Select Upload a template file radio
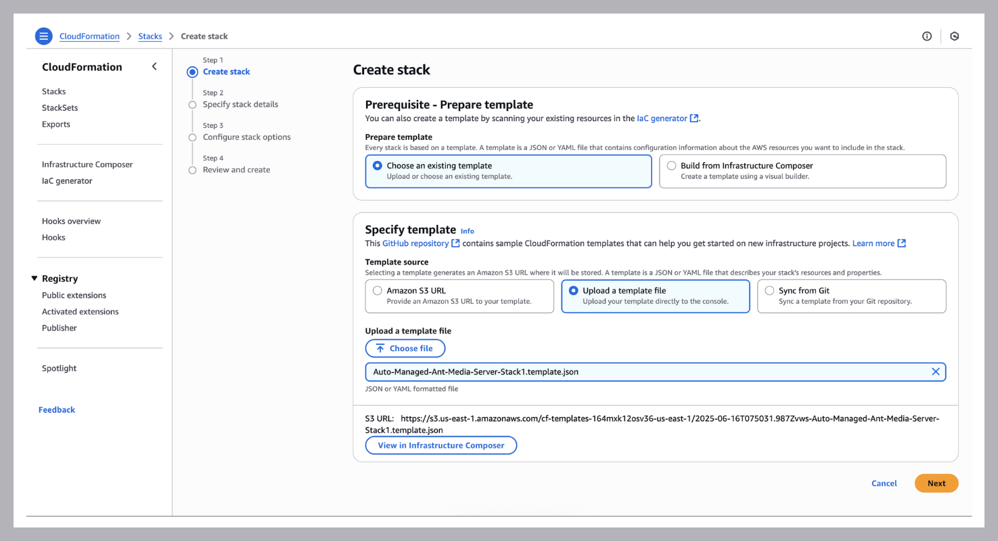 pos(574,291)
